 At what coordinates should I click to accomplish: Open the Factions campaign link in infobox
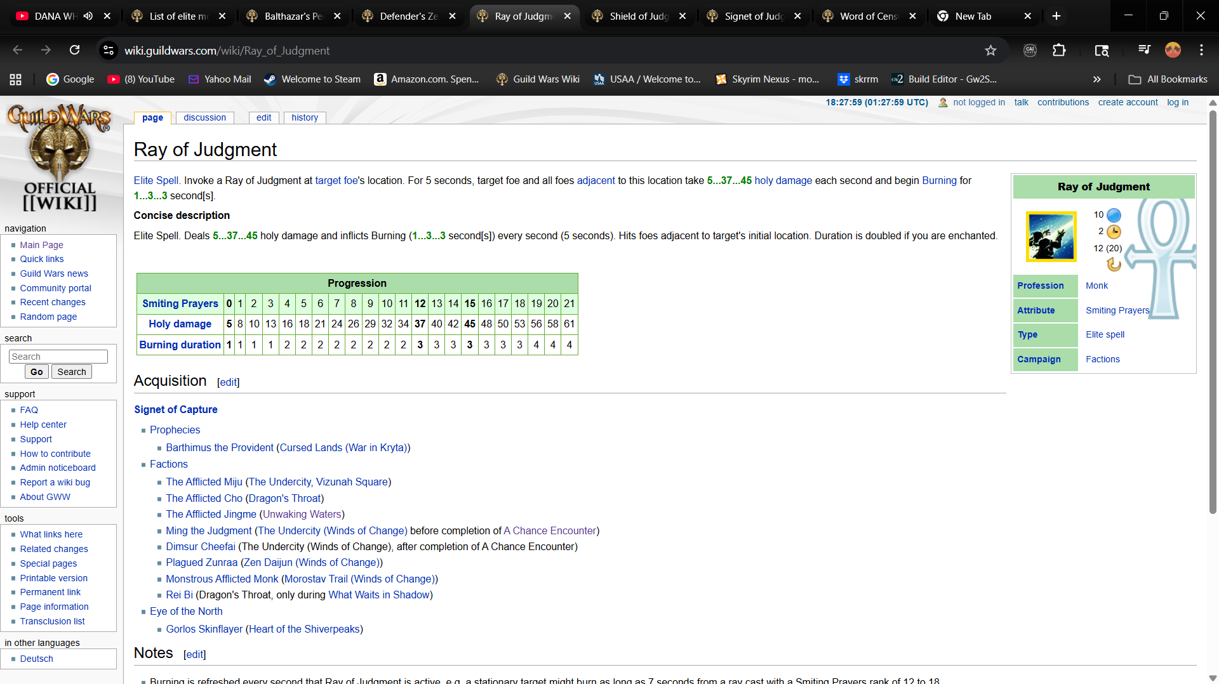coord(1102,359)
